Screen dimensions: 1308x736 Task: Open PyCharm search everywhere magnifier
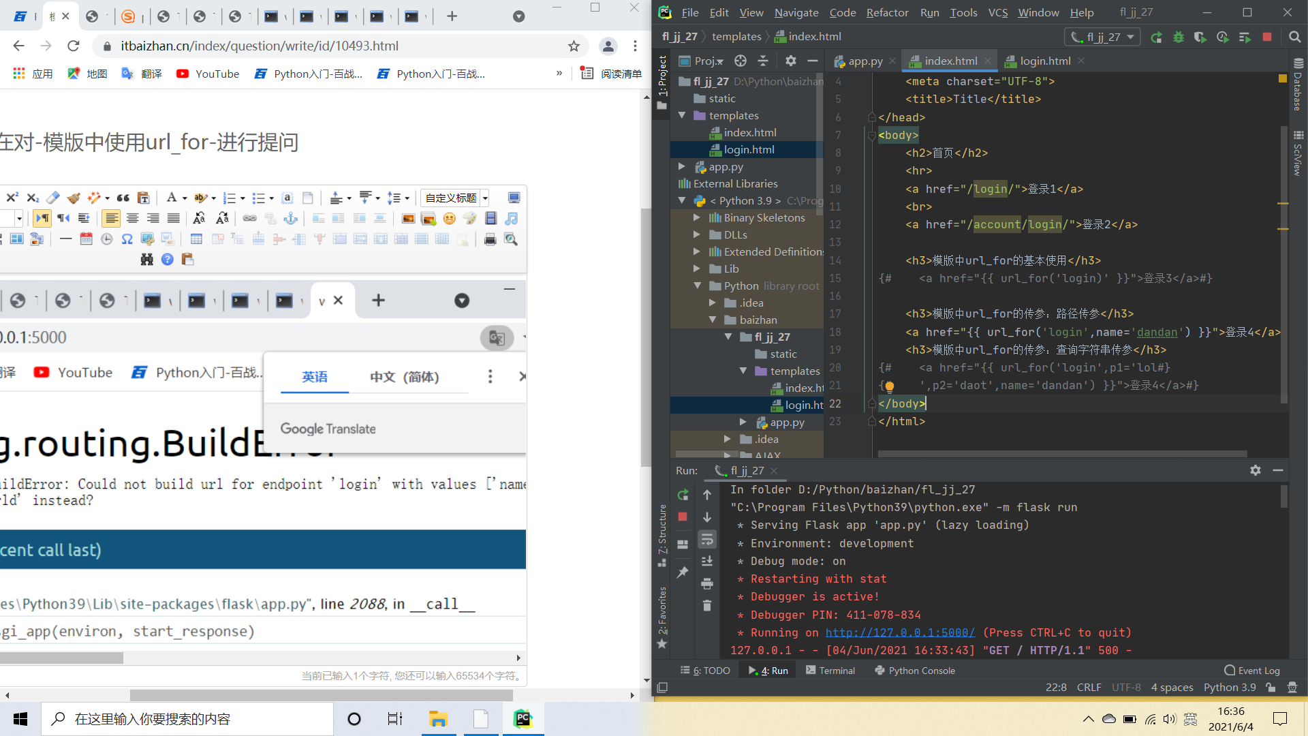click(1295, 37)
